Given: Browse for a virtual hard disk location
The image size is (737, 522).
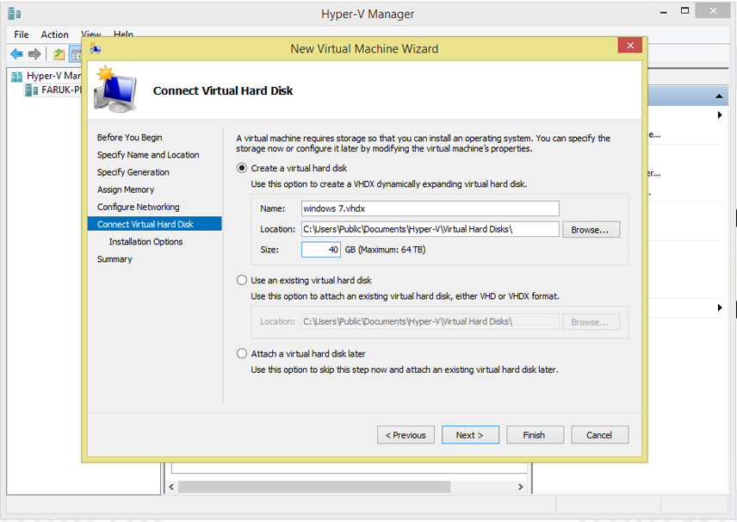Looking at the screenshot, I should pyautogui.click(x=591, y=229).
